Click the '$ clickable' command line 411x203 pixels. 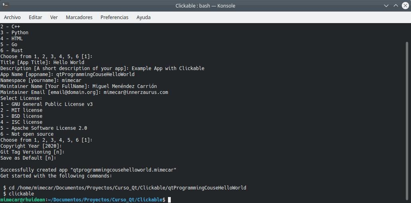click(19, 194)
